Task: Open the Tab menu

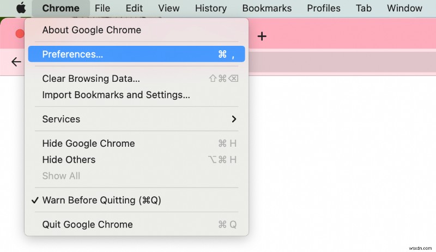Action: tap(364, 8)
